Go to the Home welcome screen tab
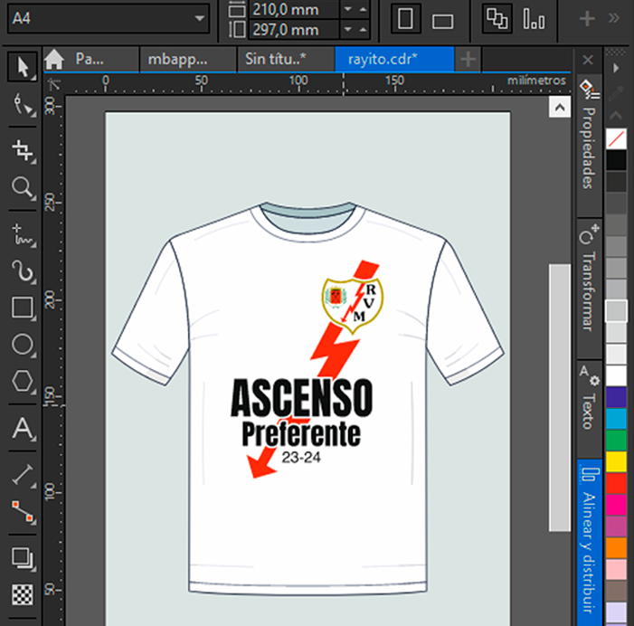This screenshot has height=626, width=634. click(54, 60)
